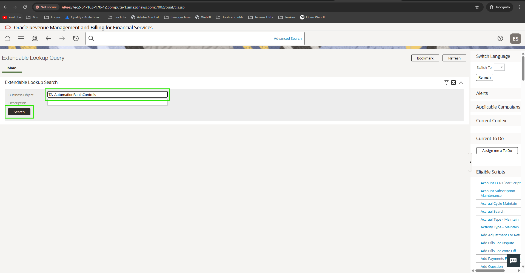
Task: Click the application Back arrow icon
Action: tap(48, 38)
